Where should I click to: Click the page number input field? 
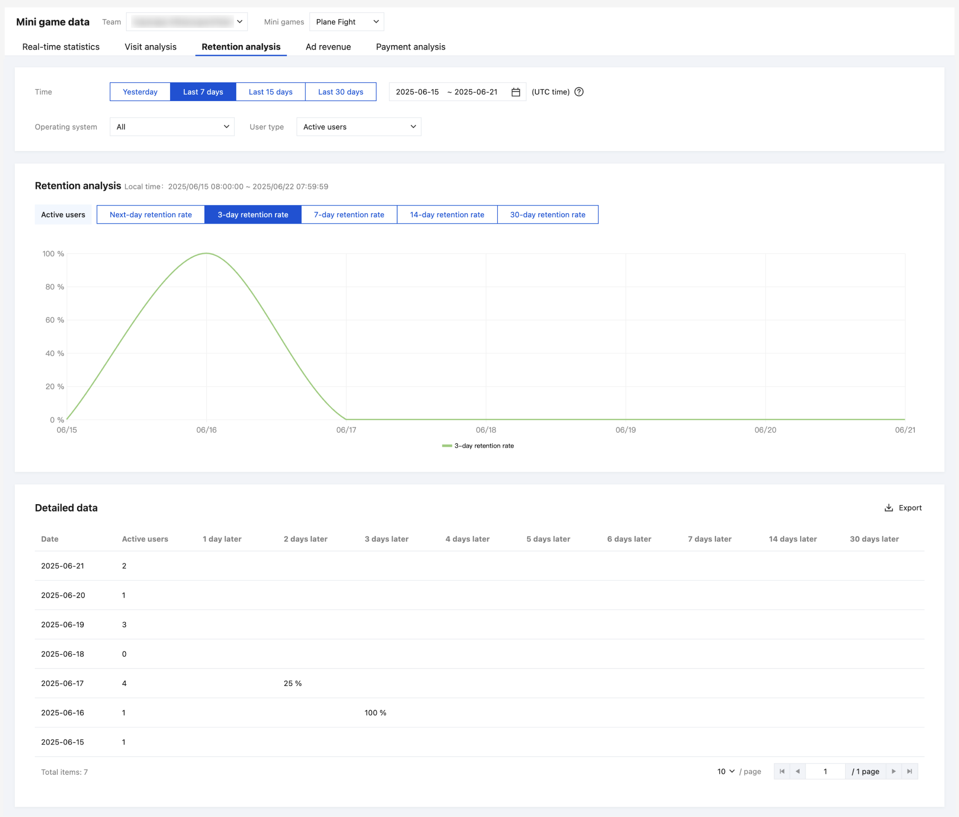point(825,771)
